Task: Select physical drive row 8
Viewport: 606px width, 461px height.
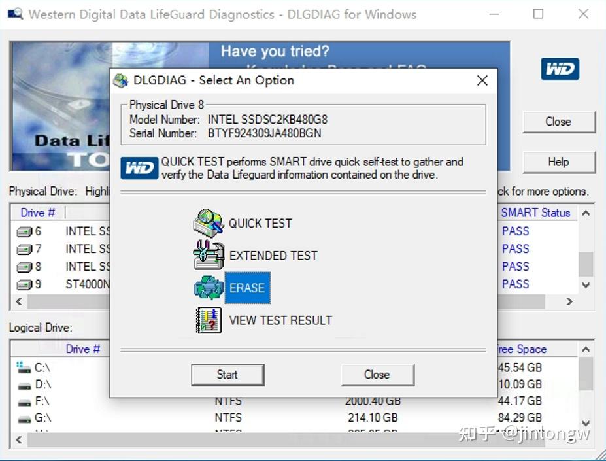Action: coord(62,267)
